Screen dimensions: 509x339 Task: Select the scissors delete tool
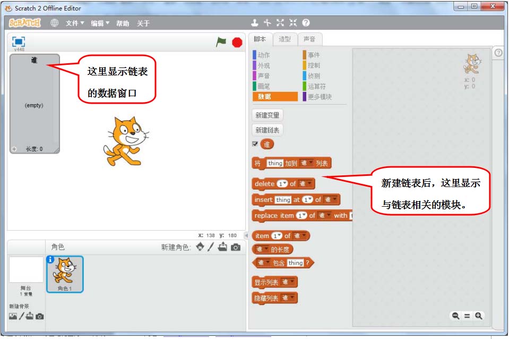tap(268, 23)
